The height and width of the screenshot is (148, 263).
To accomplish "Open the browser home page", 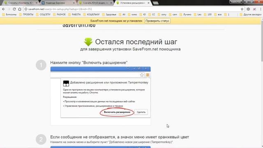I will (x=20, y=9).
